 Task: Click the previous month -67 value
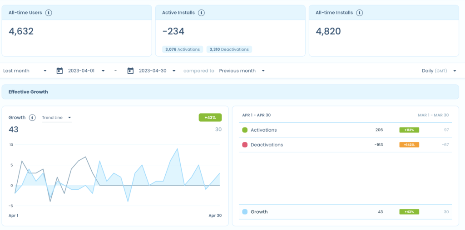pyautogui.click(x=445, y=145)
